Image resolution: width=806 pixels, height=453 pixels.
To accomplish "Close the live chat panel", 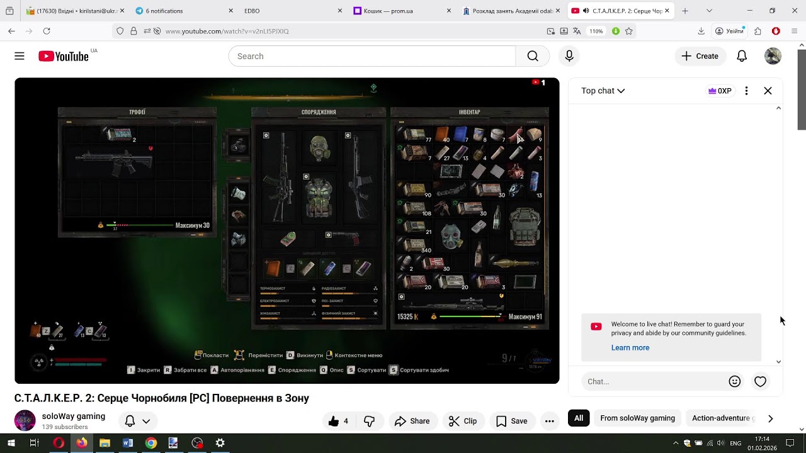I will 768,91.
